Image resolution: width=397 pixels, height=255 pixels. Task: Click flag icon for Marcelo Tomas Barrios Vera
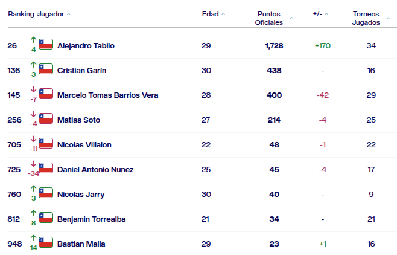tap(46, 94)
